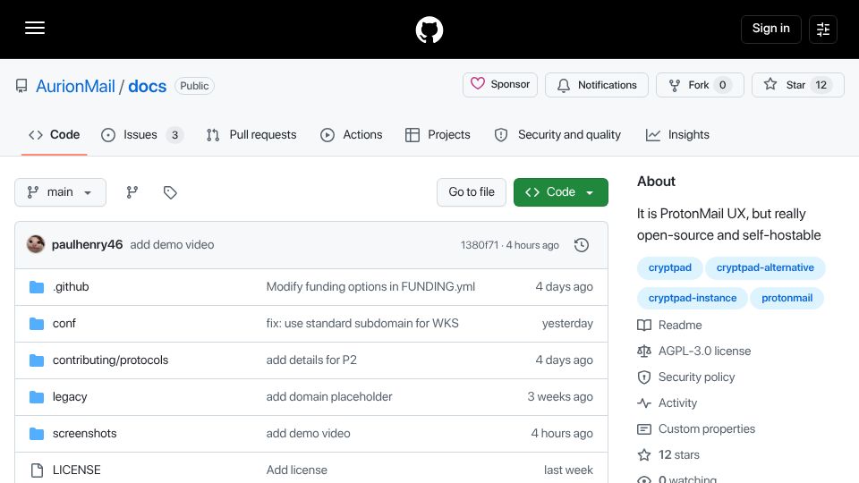Switch to the Issues tab
Image resolution: width=859 pixels, height=483 pixels.
[142, 135]
